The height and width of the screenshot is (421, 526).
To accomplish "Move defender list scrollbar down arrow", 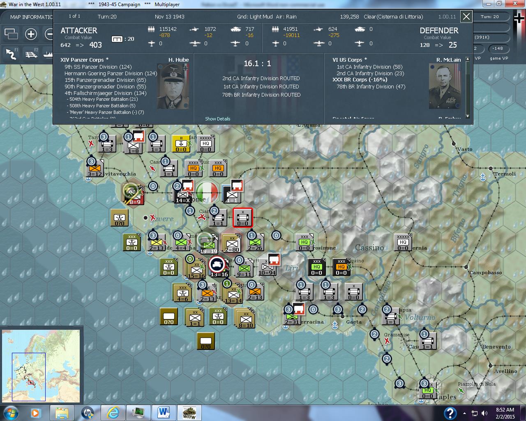I will pyautogui.click(x=468, y=116).
